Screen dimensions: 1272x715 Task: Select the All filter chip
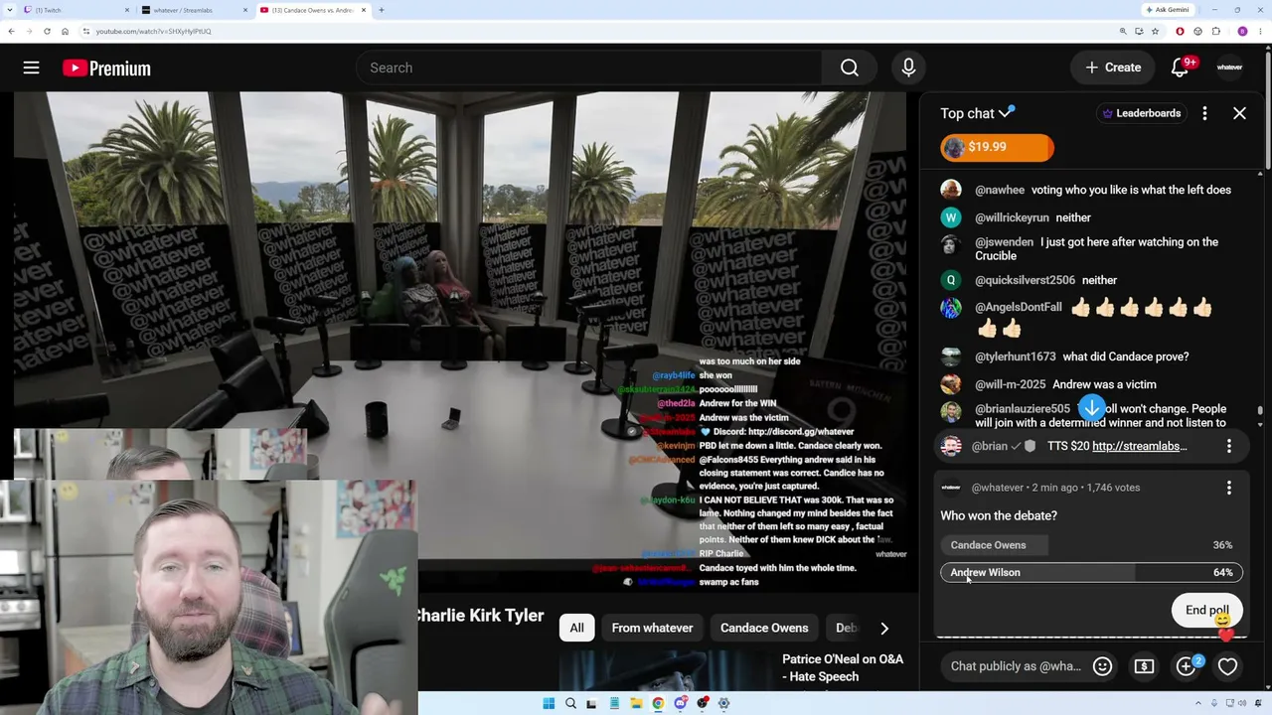click(576, 628)
